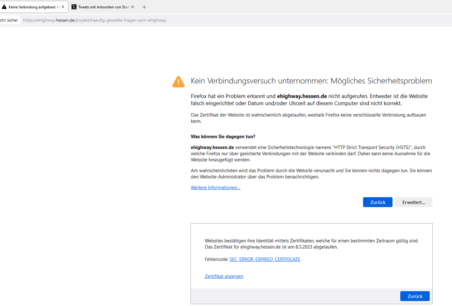The width and height of the screenshot is (452, 306).
Task: Click the 'Fehlercode:' label
Action: click(x=217, y=259)
